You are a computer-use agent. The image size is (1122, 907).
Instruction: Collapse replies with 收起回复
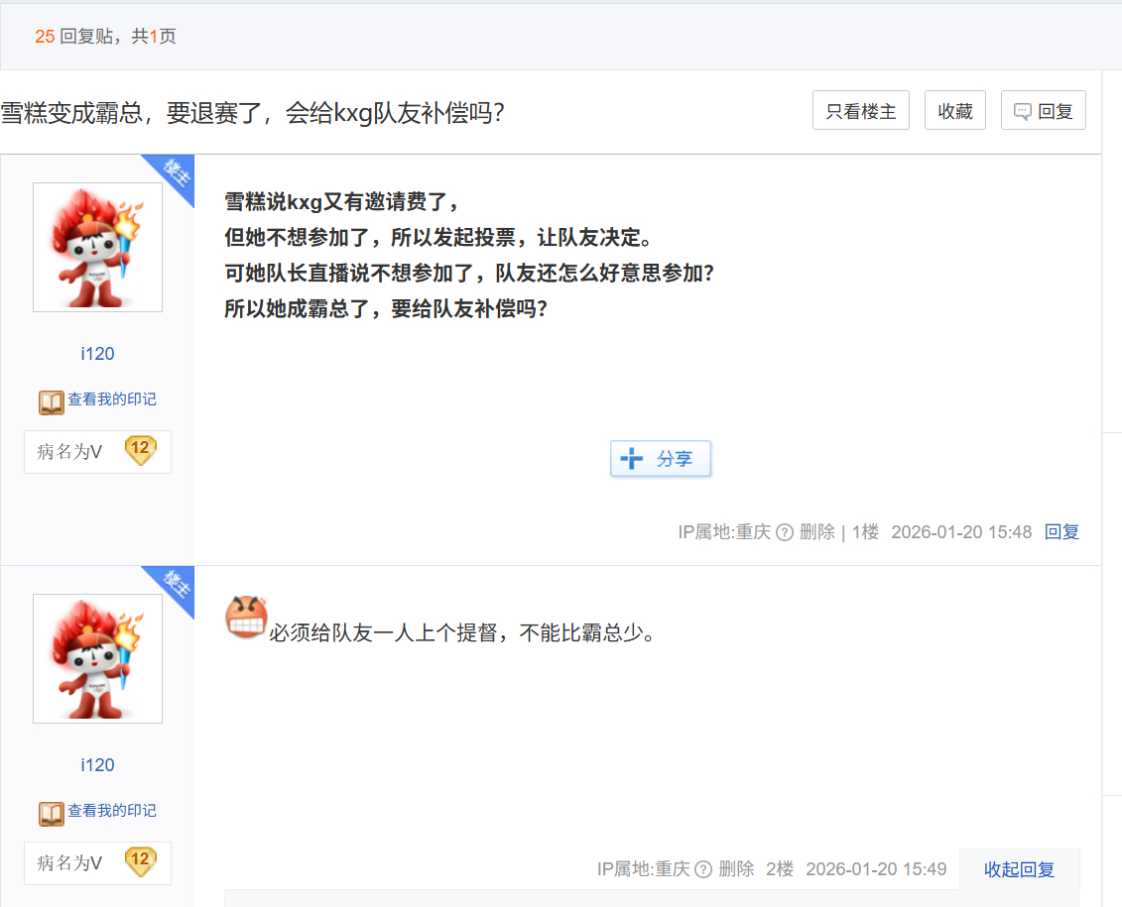coord(1019,869)
